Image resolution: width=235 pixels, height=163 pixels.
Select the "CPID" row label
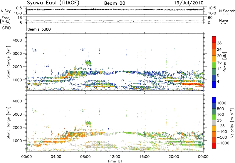tap(6, 28)
